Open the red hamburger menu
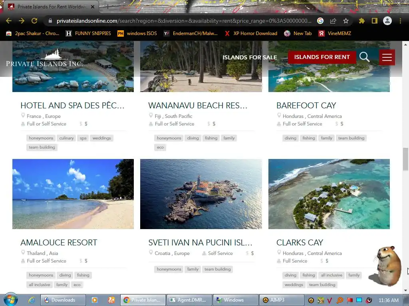 pos(387,57)
